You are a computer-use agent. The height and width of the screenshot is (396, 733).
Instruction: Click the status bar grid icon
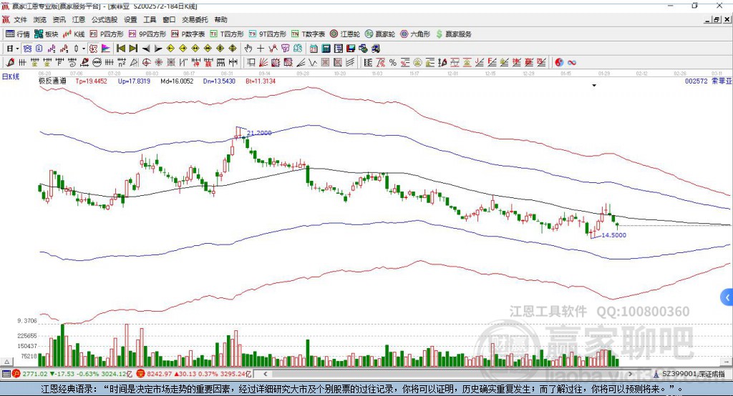[x=6, y=374]
